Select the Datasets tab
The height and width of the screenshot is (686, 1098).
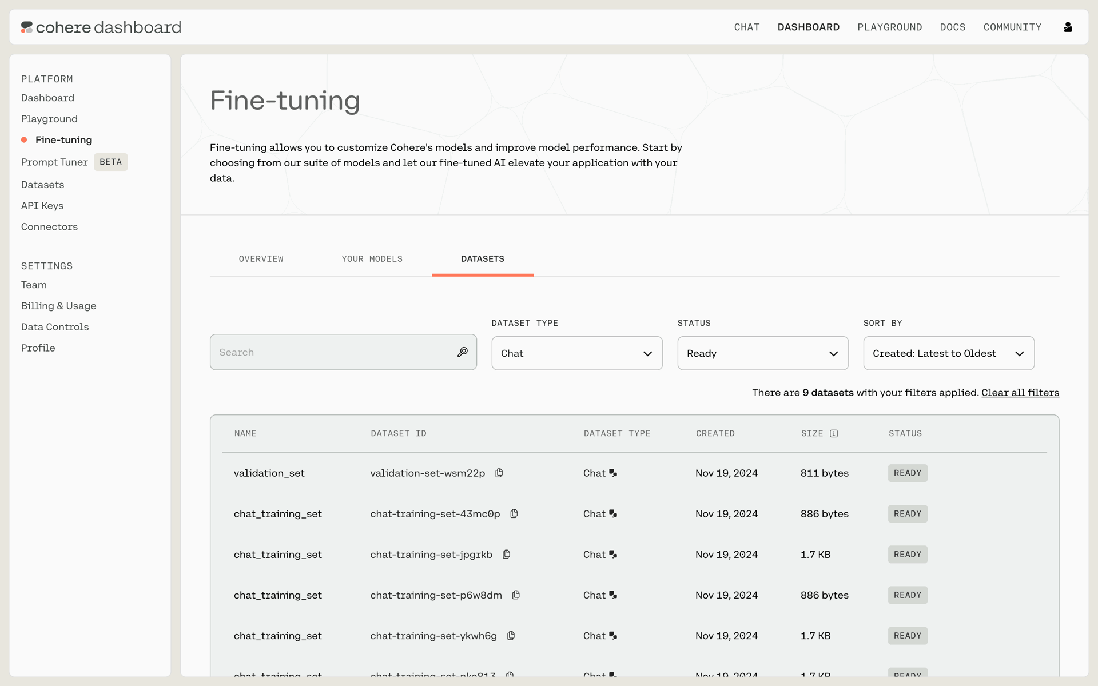(483, 259)
